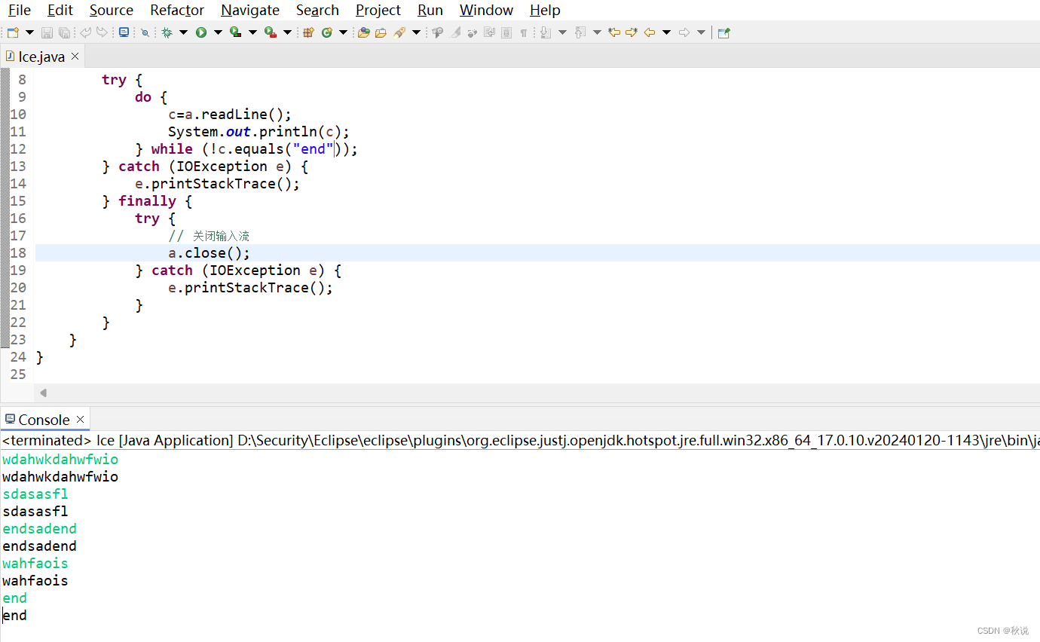Click line number 13 in gutter
Screen dimensions: 1040x642
(x=18, y=167)
